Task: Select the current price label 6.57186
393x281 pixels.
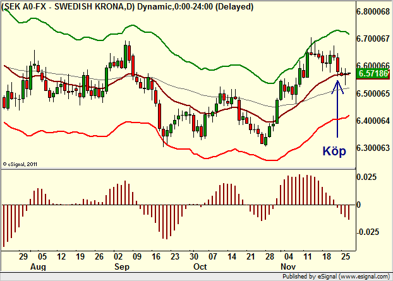Action: [x=373, y=74]
